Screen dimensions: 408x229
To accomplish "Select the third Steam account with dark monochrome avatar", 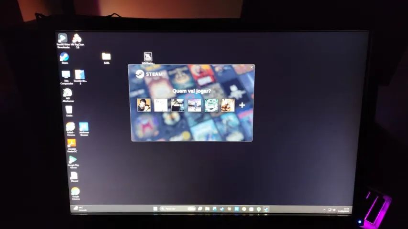I will pos(177,105).
